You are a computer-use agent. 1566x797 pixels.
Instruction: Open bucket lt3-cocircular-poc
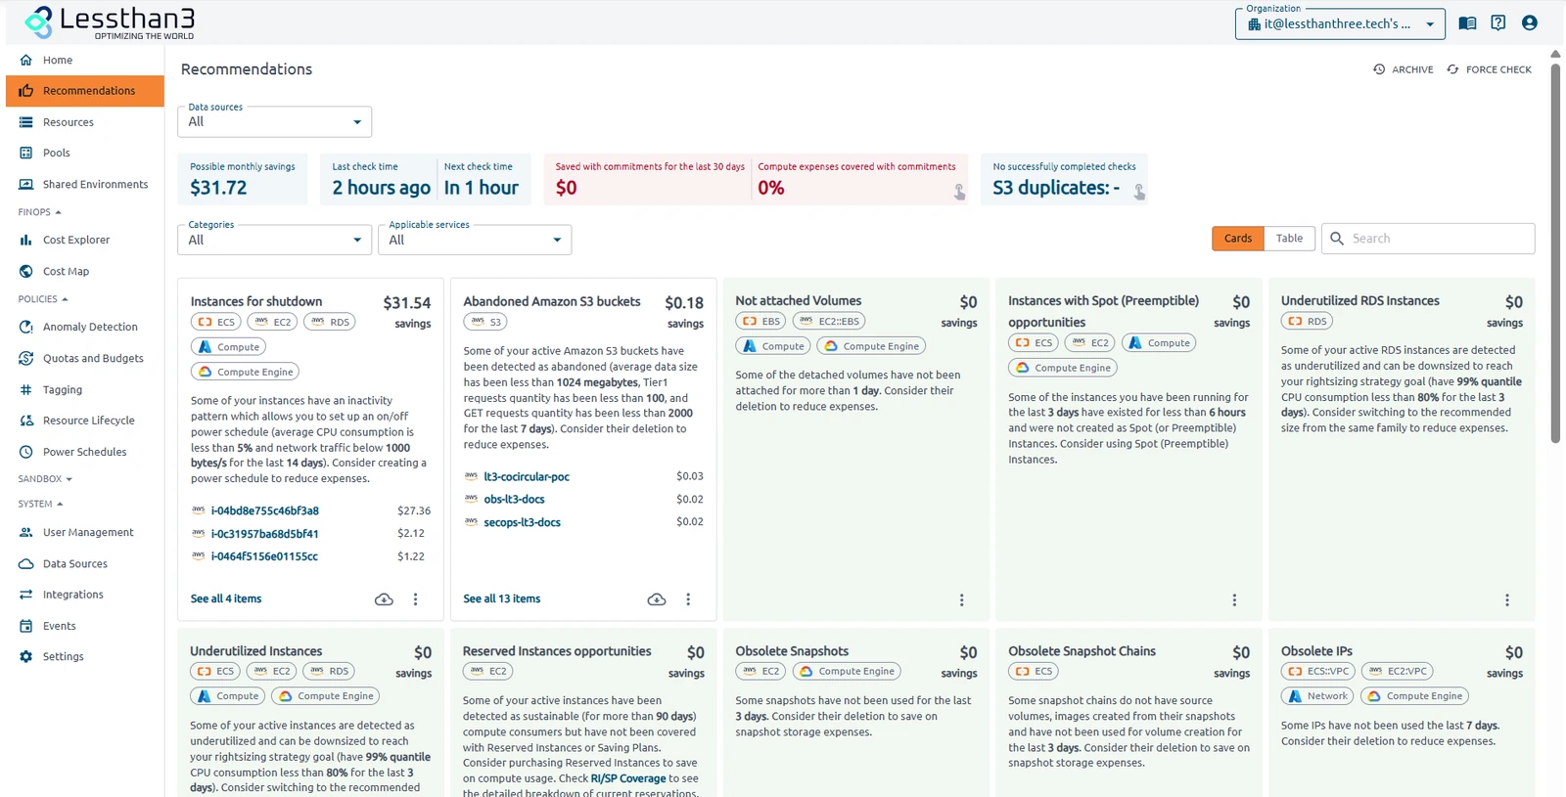[527, 477]
